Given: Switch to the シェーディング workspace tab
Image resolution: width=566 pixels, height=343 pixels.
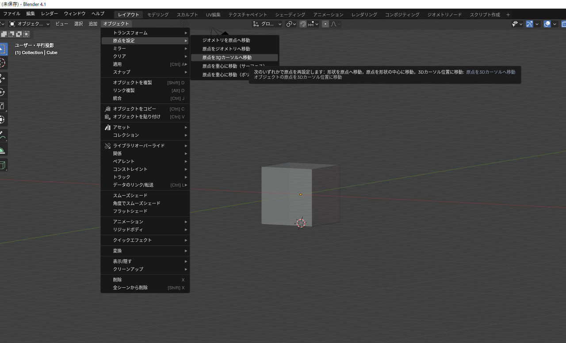Looking at the screenshot, I should click(290, 15).
